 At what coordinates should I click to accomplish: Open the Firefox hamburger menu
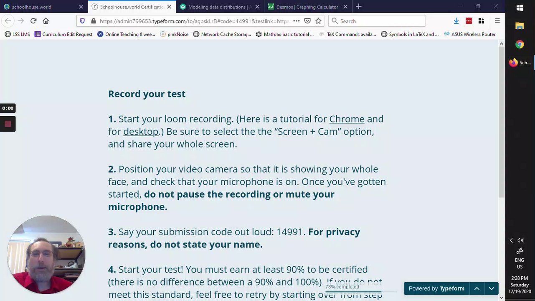[x=497, y=21]
